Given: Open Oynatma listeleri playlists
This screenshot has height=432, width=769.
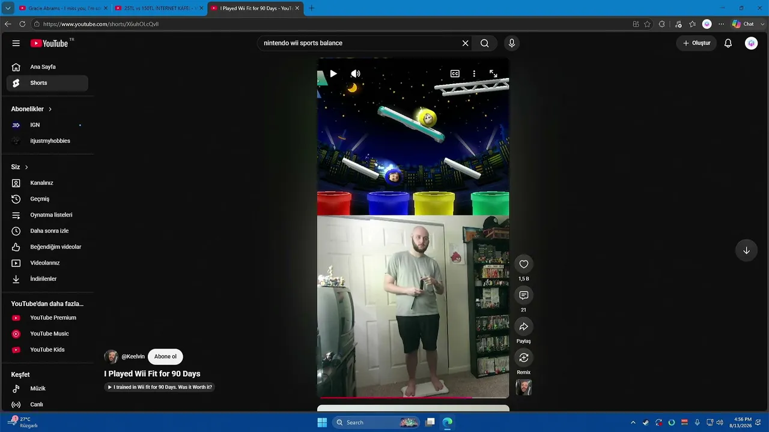Looking at the screenshot, I should coord(47,215).
